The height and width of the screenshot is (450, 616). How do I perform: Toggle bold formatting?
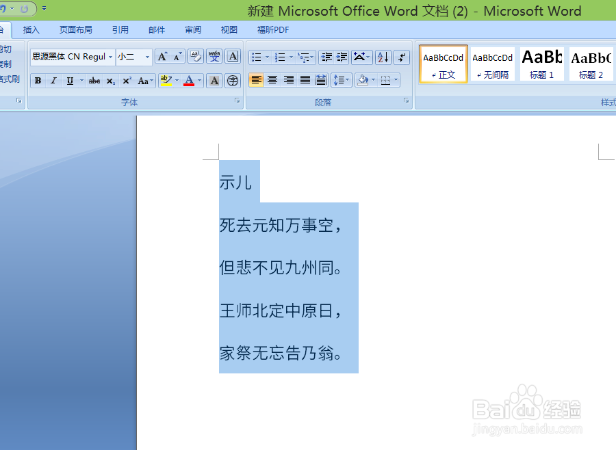(38, 81)
